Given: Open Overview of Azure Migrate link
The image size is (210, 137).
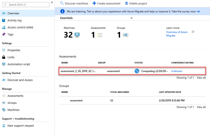Looking at the screenshot, I should (x=177, y=34).
